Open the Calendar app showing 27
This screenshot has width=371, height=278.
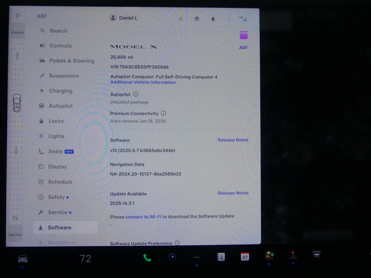point(245,257)
